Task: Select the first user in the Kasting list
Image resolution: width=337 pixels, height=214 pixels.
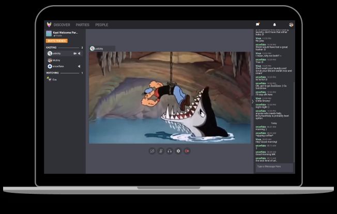Action: (65, 53)
